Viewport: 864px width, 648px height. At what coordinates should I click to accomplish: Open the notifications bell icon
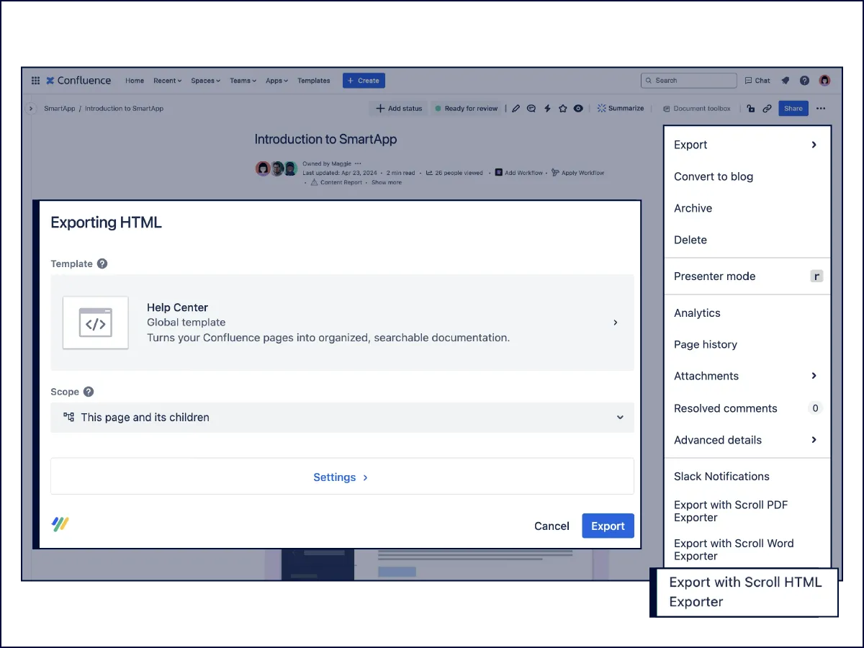(786, 81)
